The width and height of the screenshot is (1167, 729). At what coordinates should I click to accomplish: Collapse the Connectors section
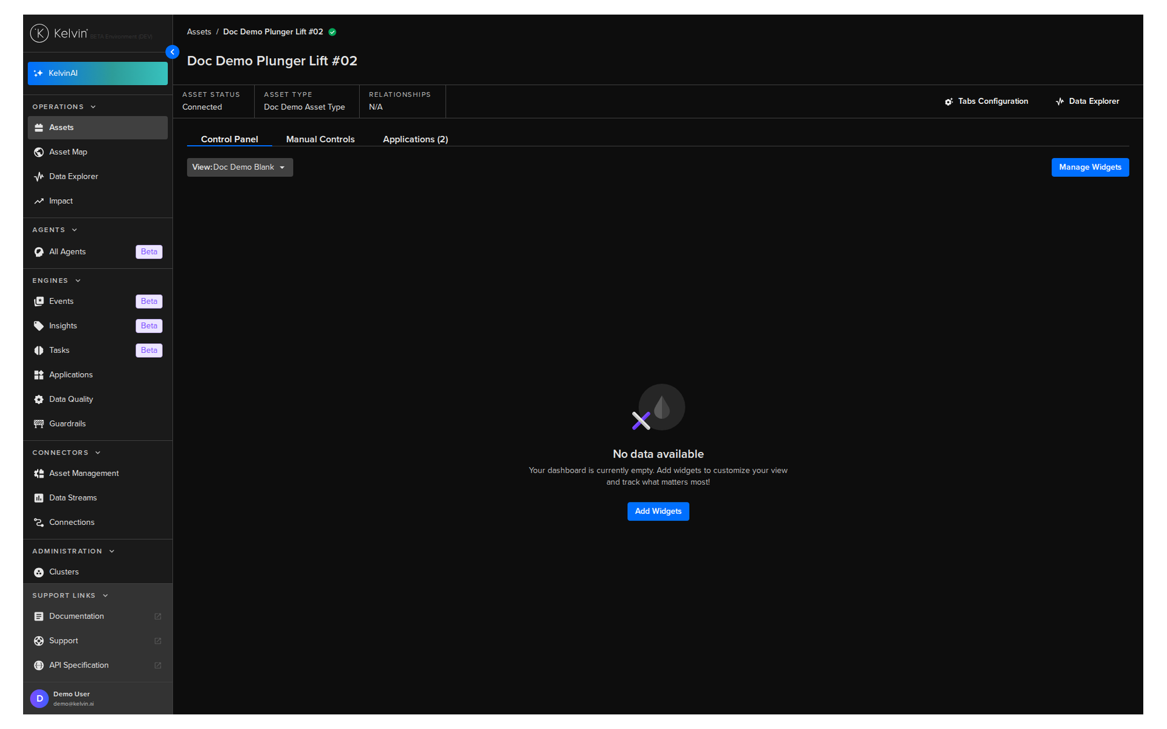coord(98,453)
